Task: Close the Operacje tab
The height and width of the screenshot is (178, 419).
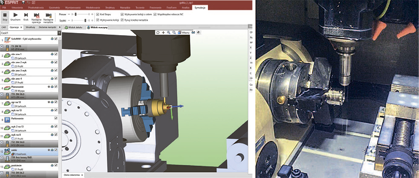Action: click(x=21, y=27)
